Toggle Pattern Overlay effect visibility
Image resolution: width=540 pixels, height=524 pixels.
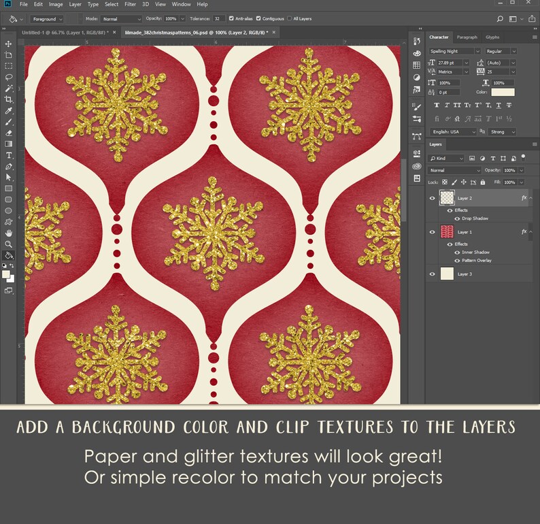[x=457, y=261]
